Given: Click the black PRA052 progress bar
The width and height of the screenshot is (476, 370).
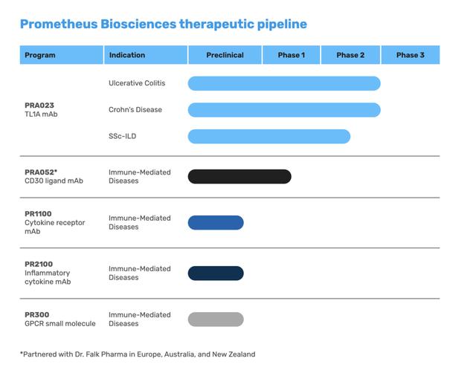Looking at the screenshot, I should (239, 177).
